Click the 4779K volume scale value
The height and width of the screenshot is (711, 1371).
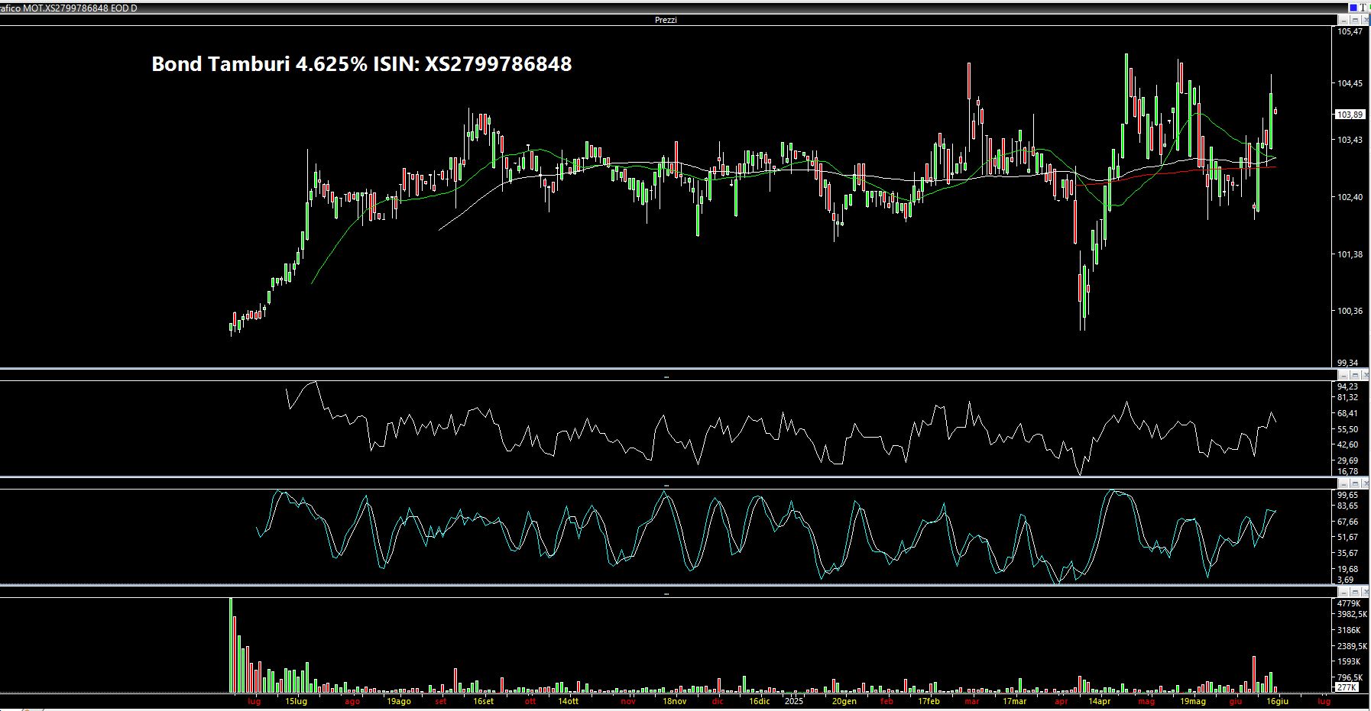(x=1348, y=603)
